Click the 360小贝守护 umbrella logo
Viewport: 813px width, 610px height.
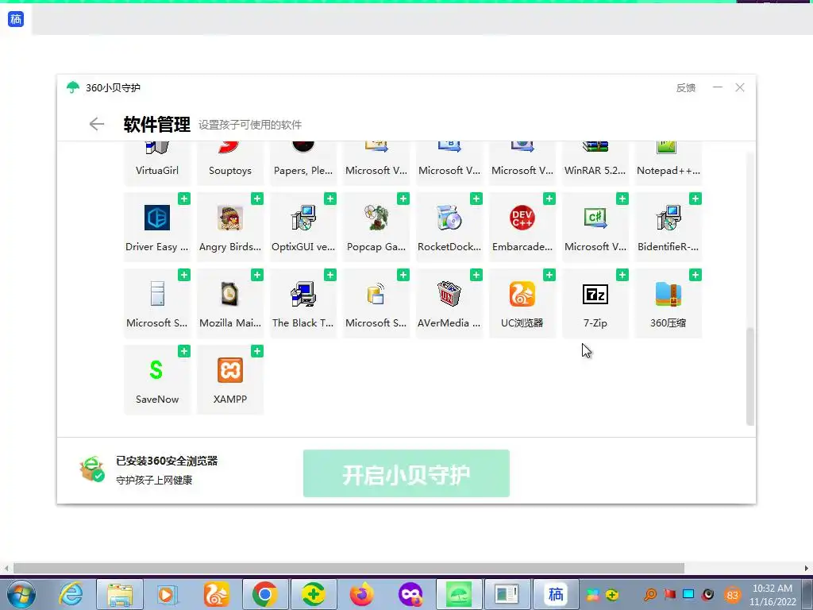click(x=73, y=87)
